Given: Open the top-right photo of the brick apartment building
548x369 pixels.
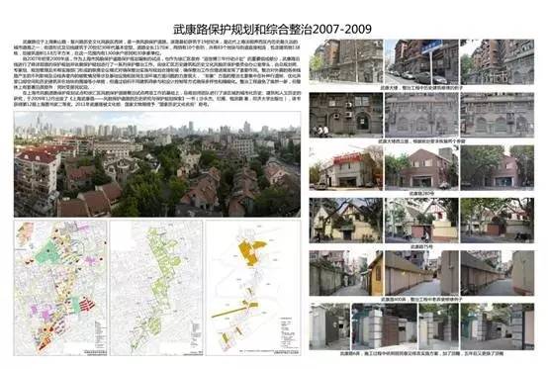Looking at the screenshot, I should tap(498, 62).
